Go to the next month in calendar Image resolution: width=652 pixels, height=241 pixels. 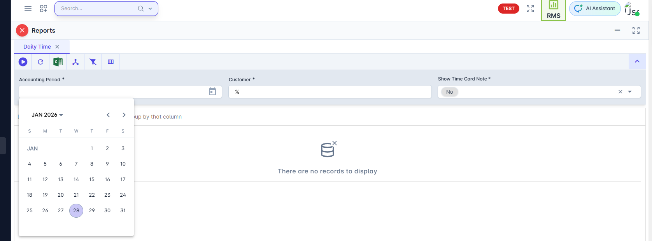[124, 115]
